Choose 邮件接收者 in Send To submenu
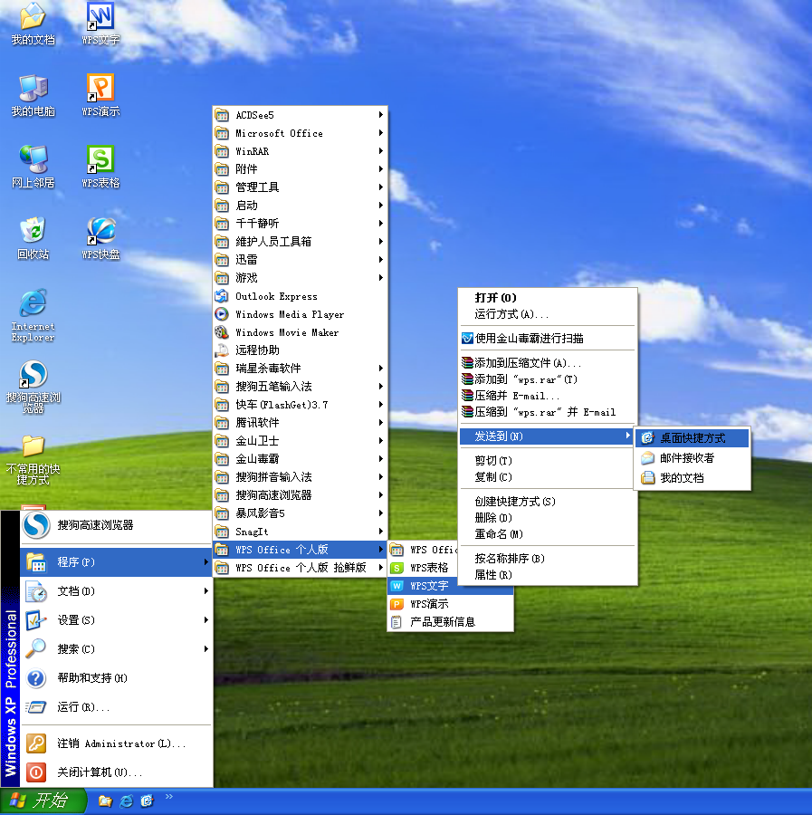This screenshot has height=815, width=812. coord(692,458)
